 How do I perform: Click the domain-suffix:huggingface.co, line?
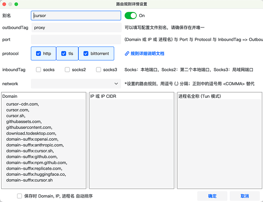pos(36,174)
